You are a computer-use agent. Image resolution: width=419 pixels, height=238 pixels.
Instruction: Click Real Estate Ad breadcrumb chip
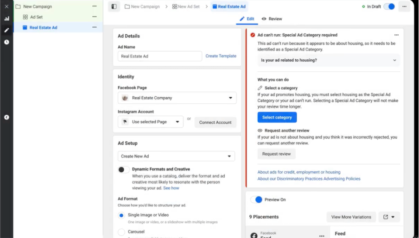(229, 6)
